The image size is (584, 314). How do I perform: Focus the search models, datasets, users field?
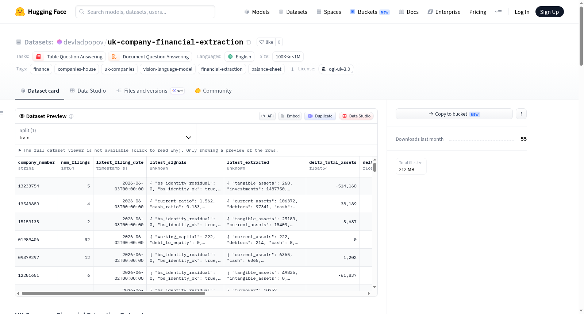click(x=145, y=12)
